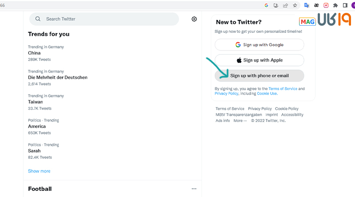Open footer Terms of Service link
The image size is (355, 197).
tap(230, 109)
